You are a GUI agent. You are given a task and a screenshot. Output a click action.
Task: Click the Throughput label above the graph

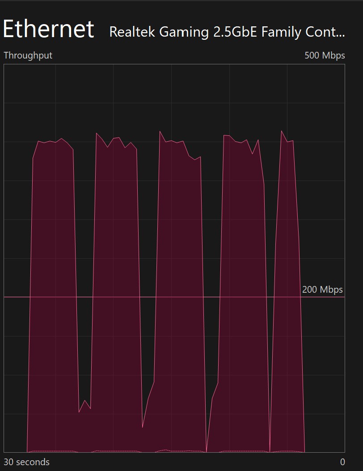pyautogui.click(x=28, y=55)
